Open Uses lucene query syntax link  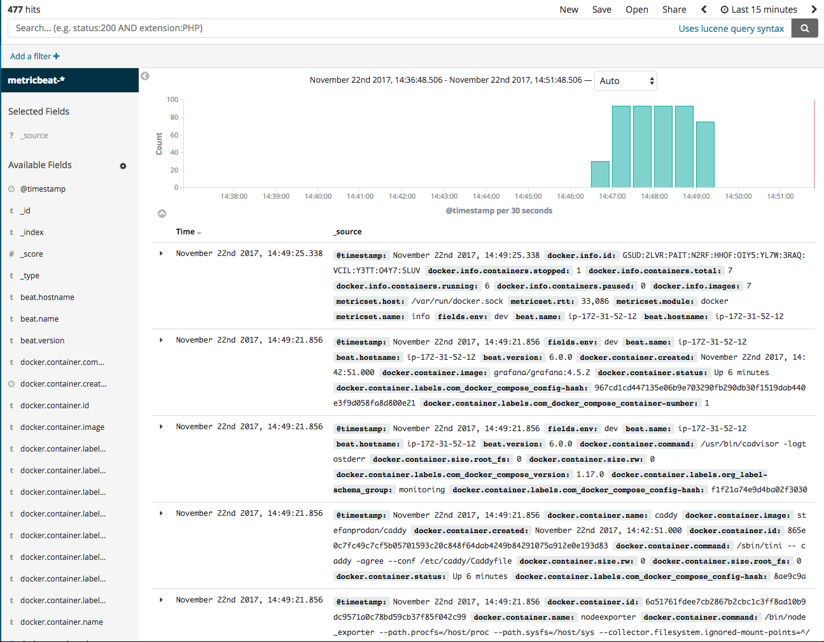(731, 29)
